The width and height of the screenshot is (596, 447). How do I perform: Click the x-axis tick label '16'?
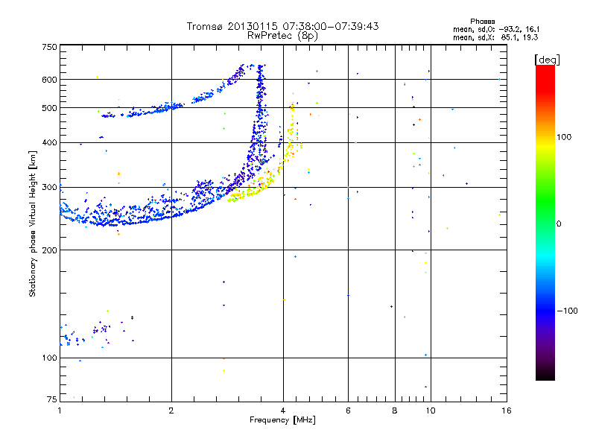(507, 410)
